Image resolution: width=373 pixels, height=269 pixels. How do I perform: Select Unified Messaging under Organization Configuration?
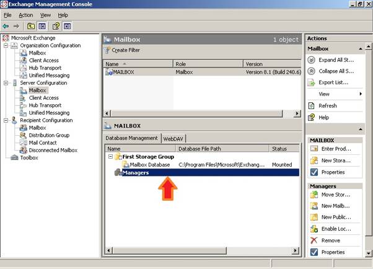pyautogui.click(x=49, y=75)
